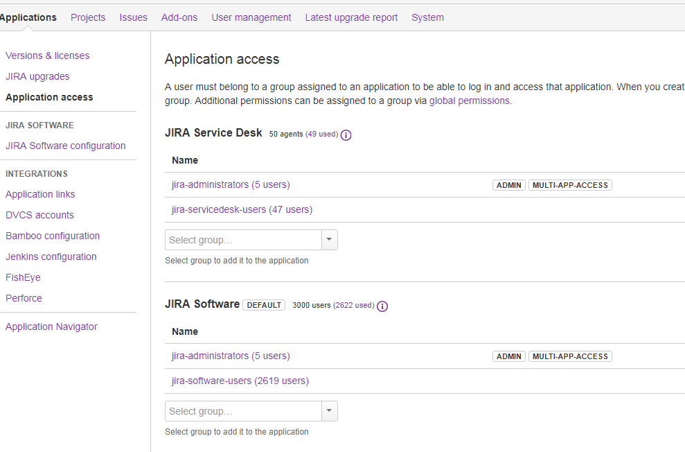Open DVCS accounts sidebar link

pyautogui.click(x=39, y=215)
